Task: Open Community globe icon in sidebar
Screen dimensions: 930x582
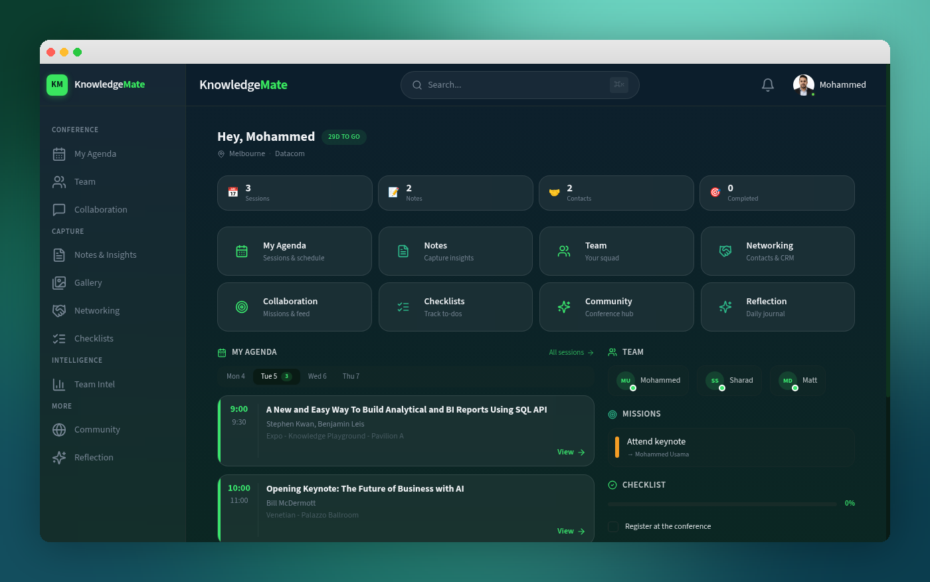Action: (x=59, y=430)
